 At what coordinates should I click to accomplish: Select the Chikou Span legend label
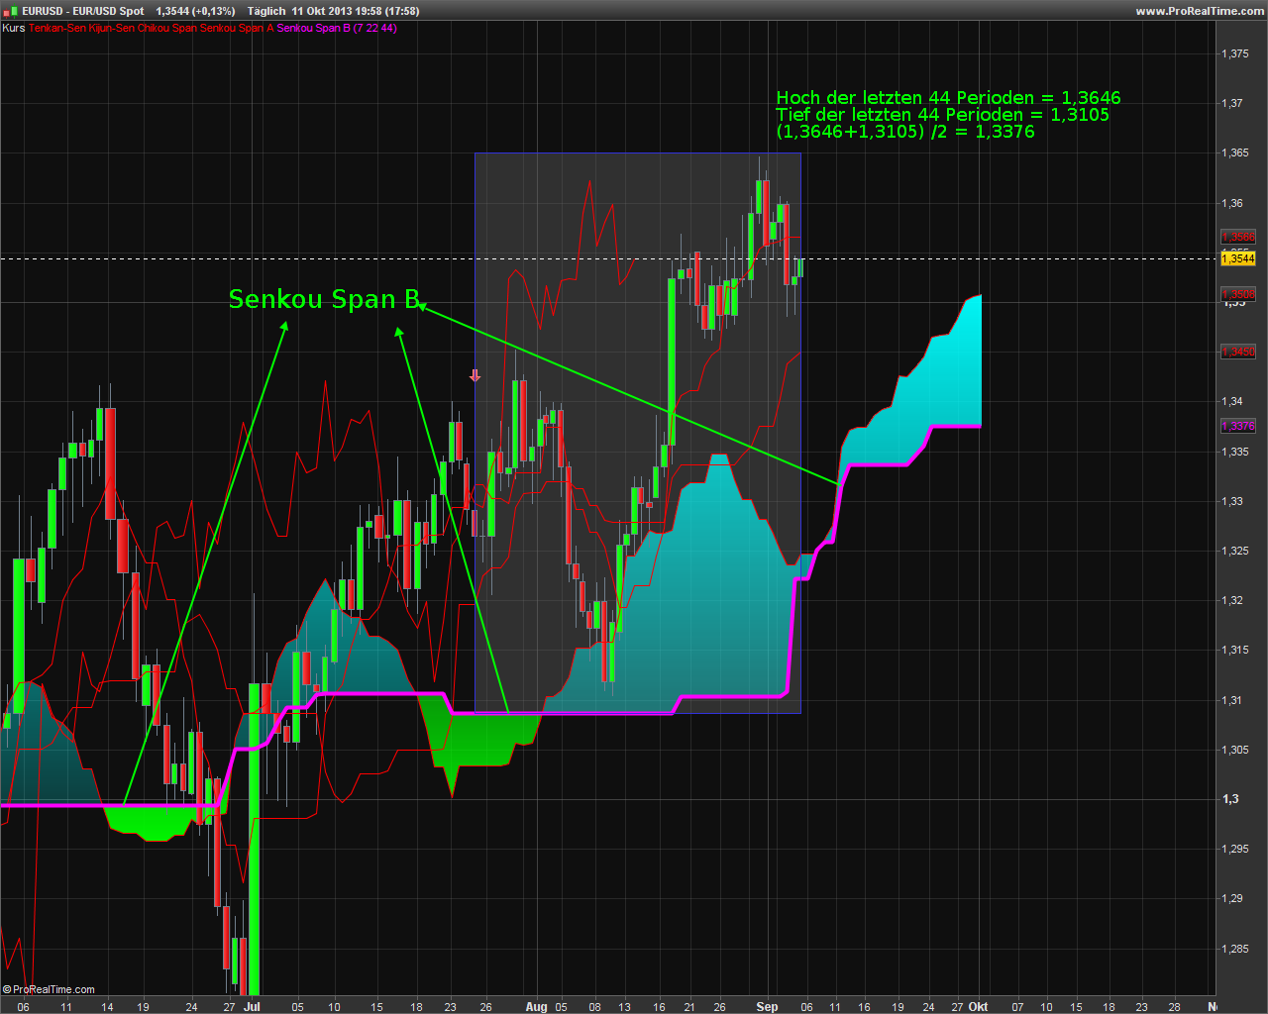coord(167,28)
